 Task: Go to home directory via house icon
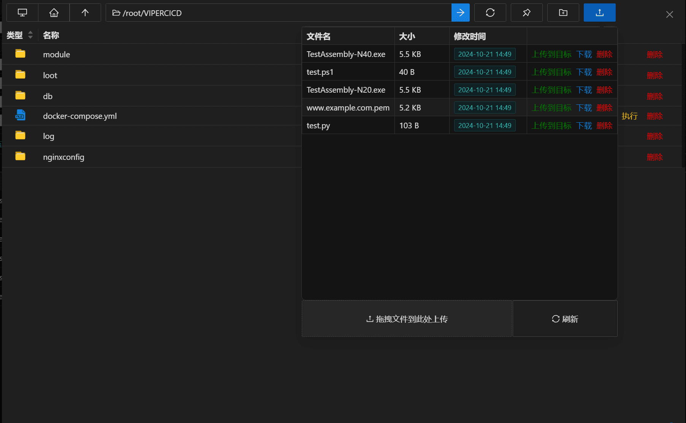point(54,13)
